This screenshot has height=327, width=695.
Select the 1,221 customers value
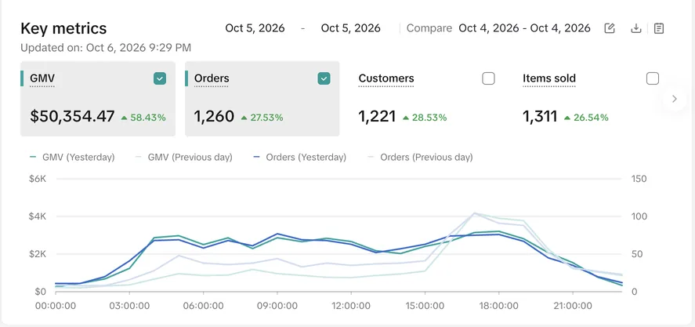point(377,117)
